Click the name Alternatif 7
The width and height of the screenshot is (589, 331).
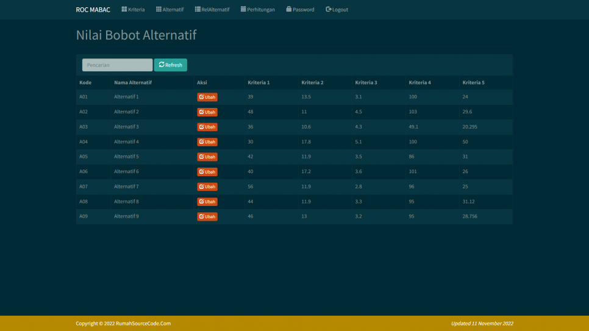(126, 187)
